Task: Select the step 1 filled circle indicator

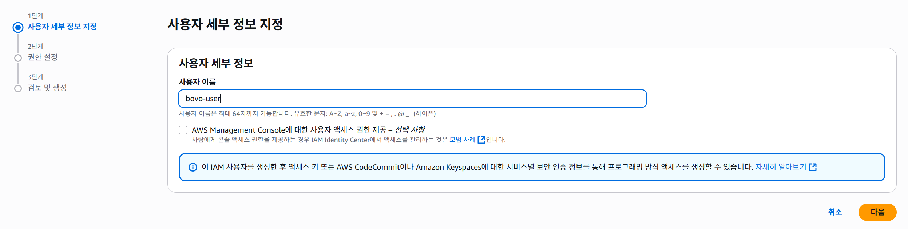Action: coord(18,27)
